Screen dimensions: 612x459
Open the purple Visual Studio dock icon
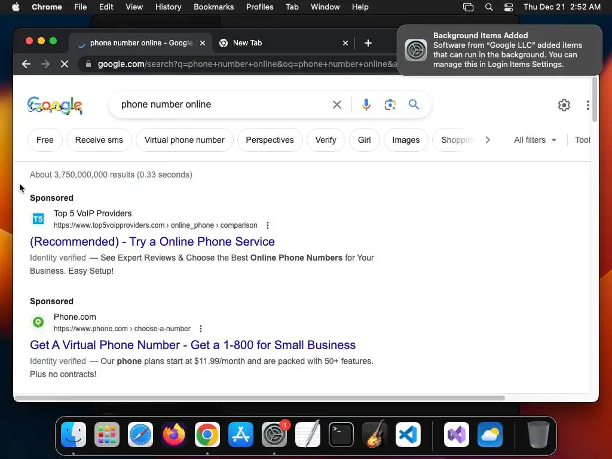click(457, 434)
